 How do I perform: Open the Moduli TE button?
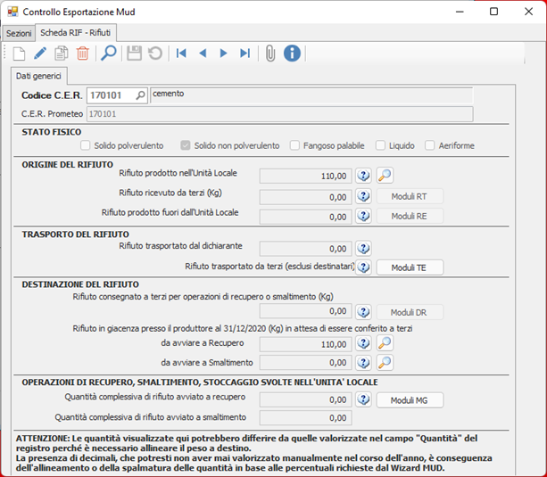[409, 267]
